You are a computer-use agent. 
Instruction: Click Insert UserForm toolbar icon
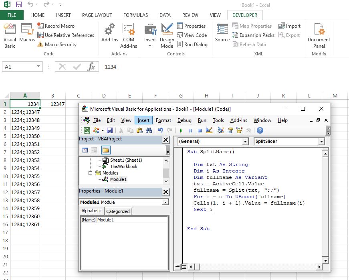pyautogui.click(x=96, y=130)
